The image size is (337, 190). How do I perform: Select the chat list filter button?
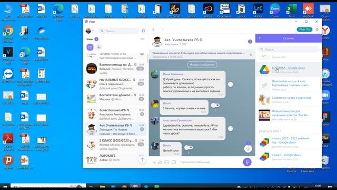coord(90,47)
